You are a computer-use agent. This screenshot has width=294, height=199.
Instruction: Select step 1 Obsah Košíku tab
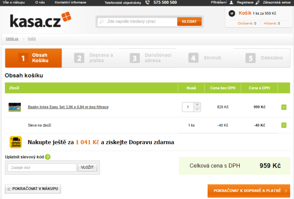(33, 58)
